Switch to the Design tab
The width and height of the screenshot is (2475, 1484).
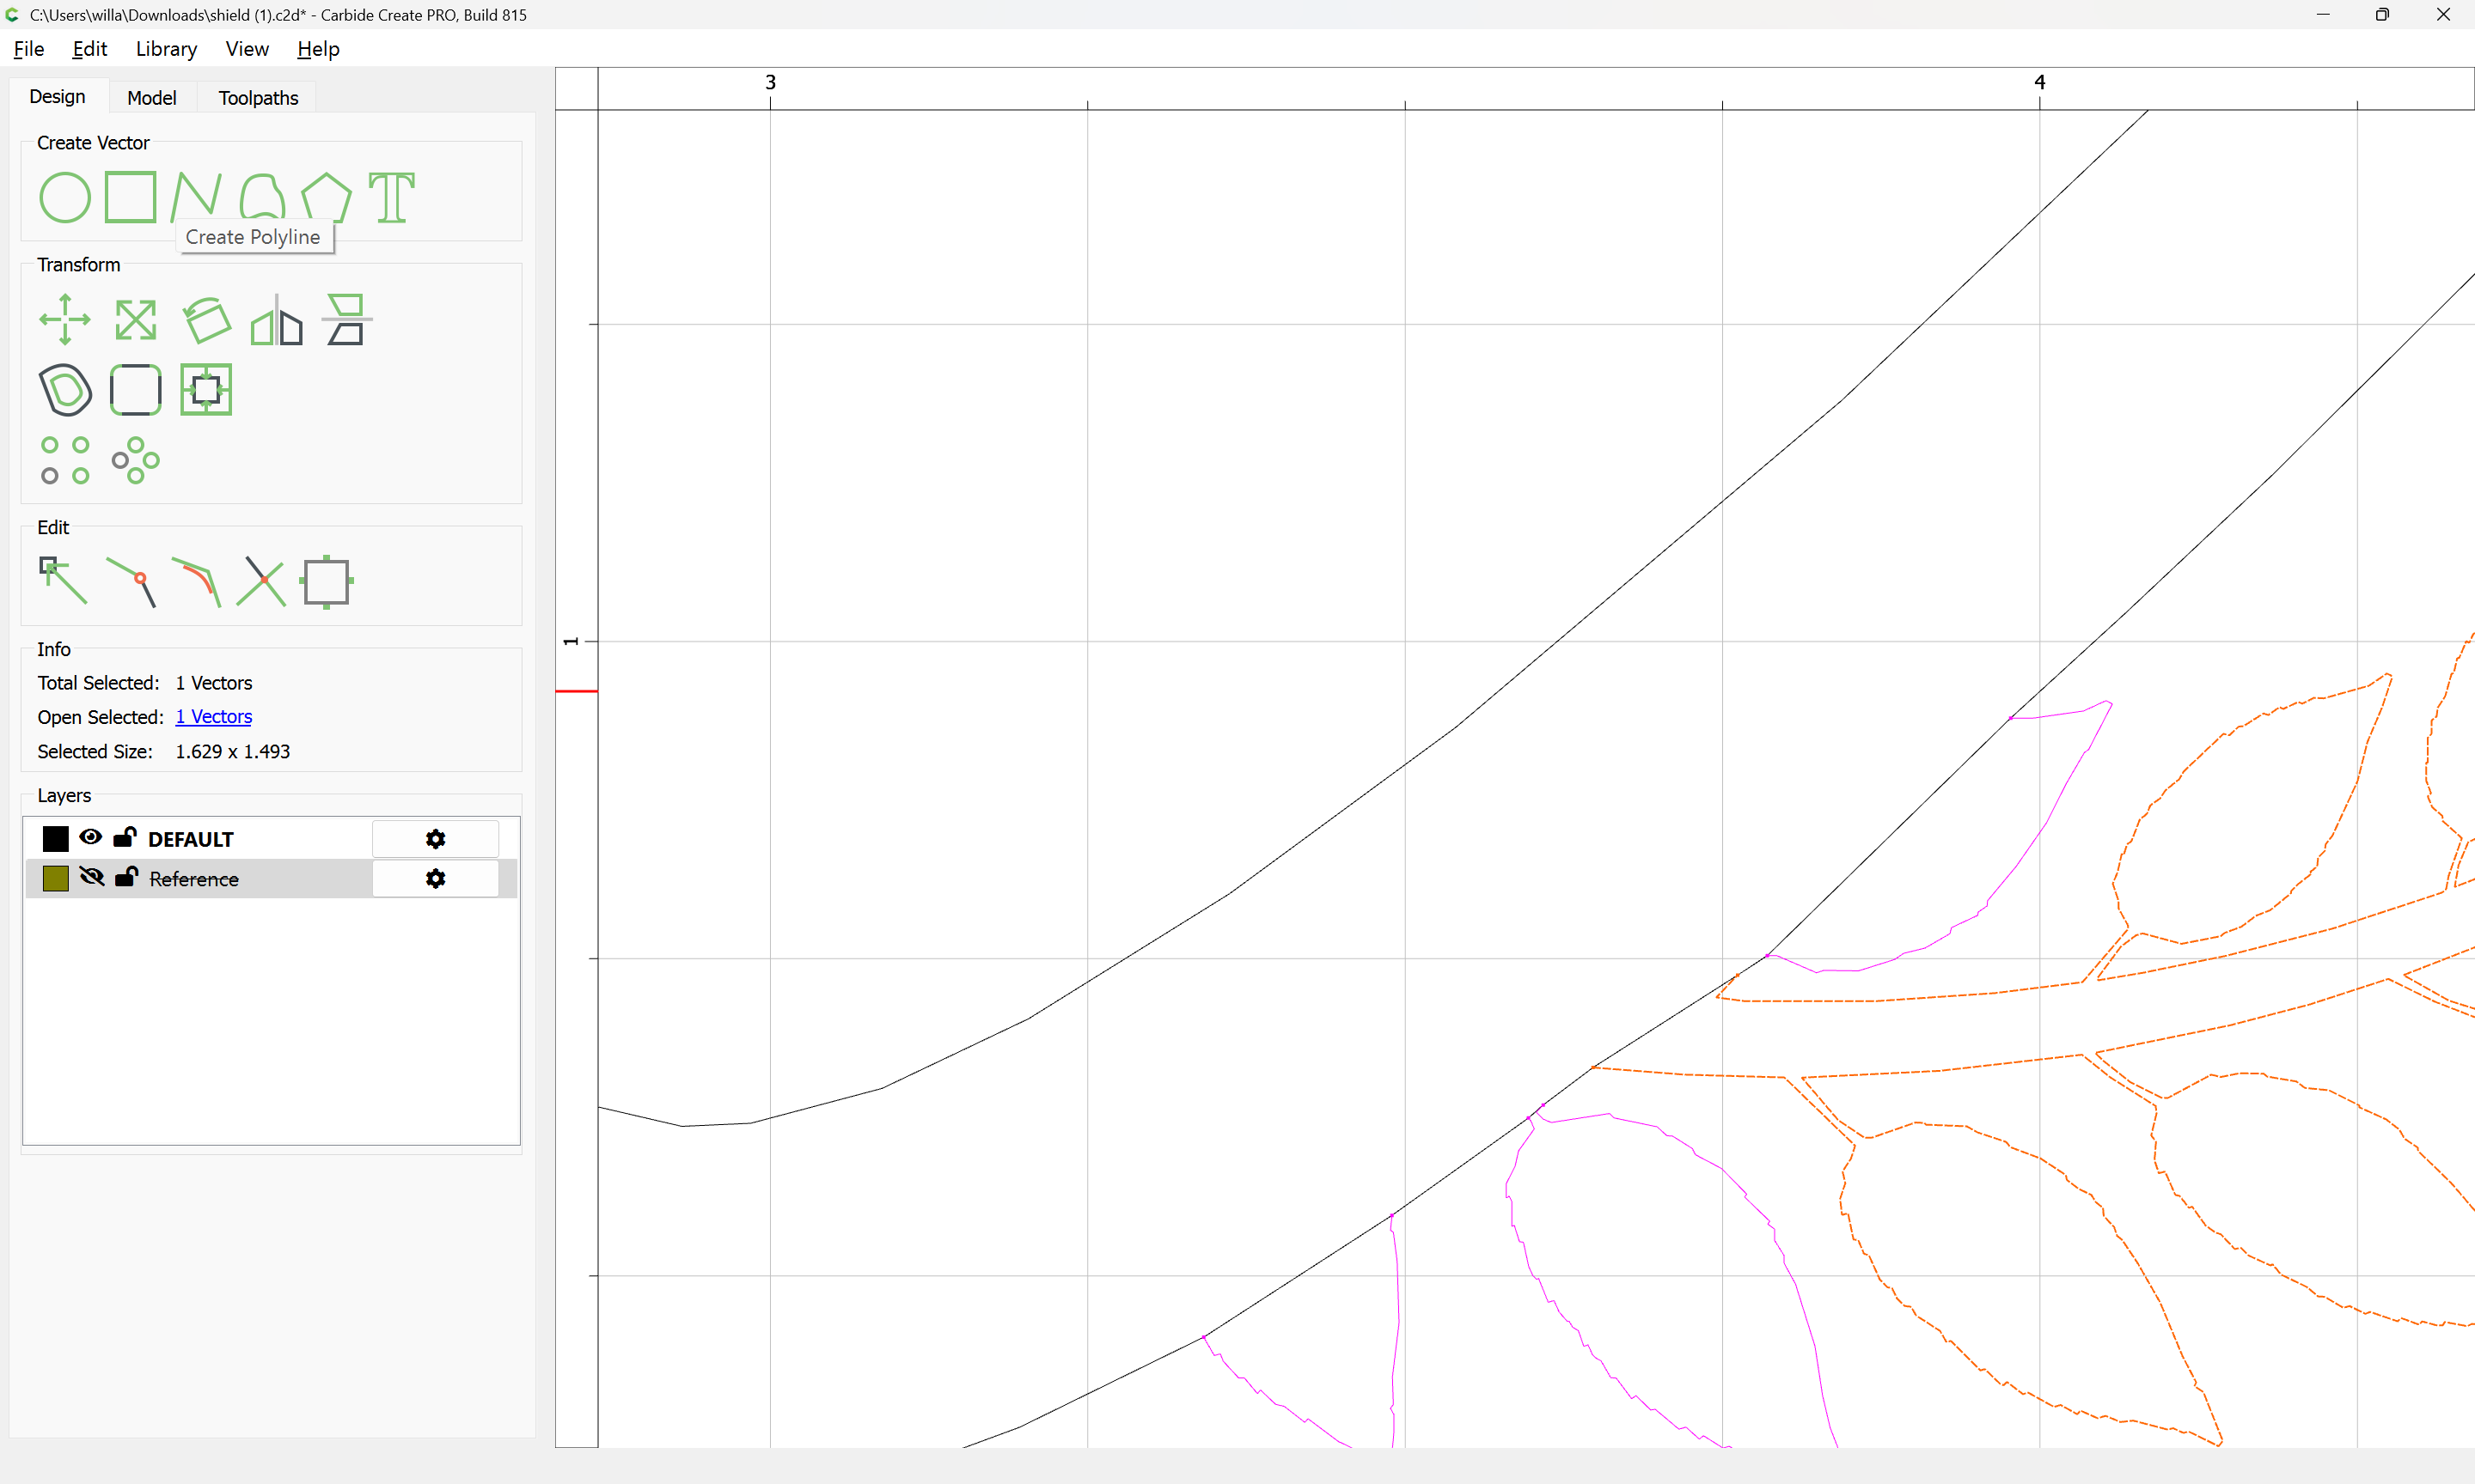[x=57, y=97]
